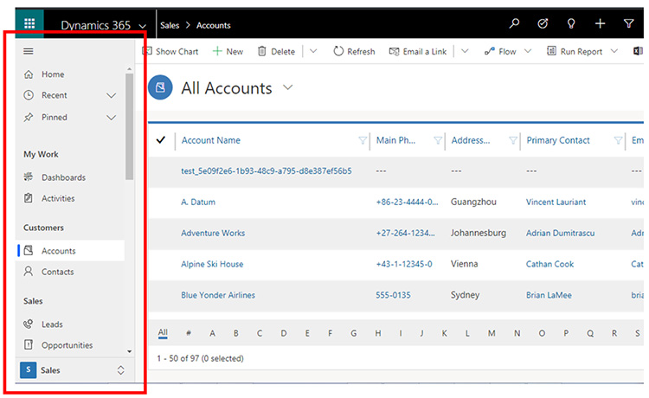Click the site map vertical scrollbar
The width and height of the screenshot is (649, 398).
[130, 126]
